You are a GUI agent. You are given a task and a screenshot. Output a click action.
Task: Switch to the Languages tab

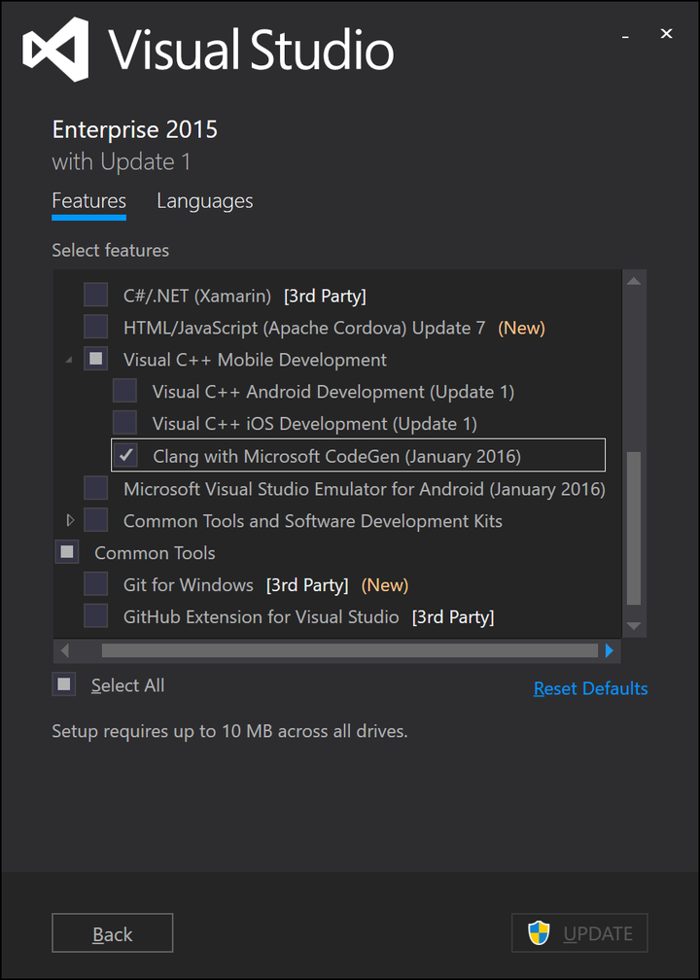coord(205,201)
